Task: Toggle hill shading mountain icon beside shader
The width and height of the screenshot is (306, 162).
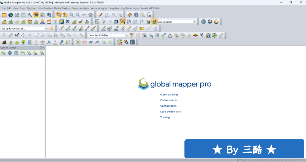Action: click(154, 22)
